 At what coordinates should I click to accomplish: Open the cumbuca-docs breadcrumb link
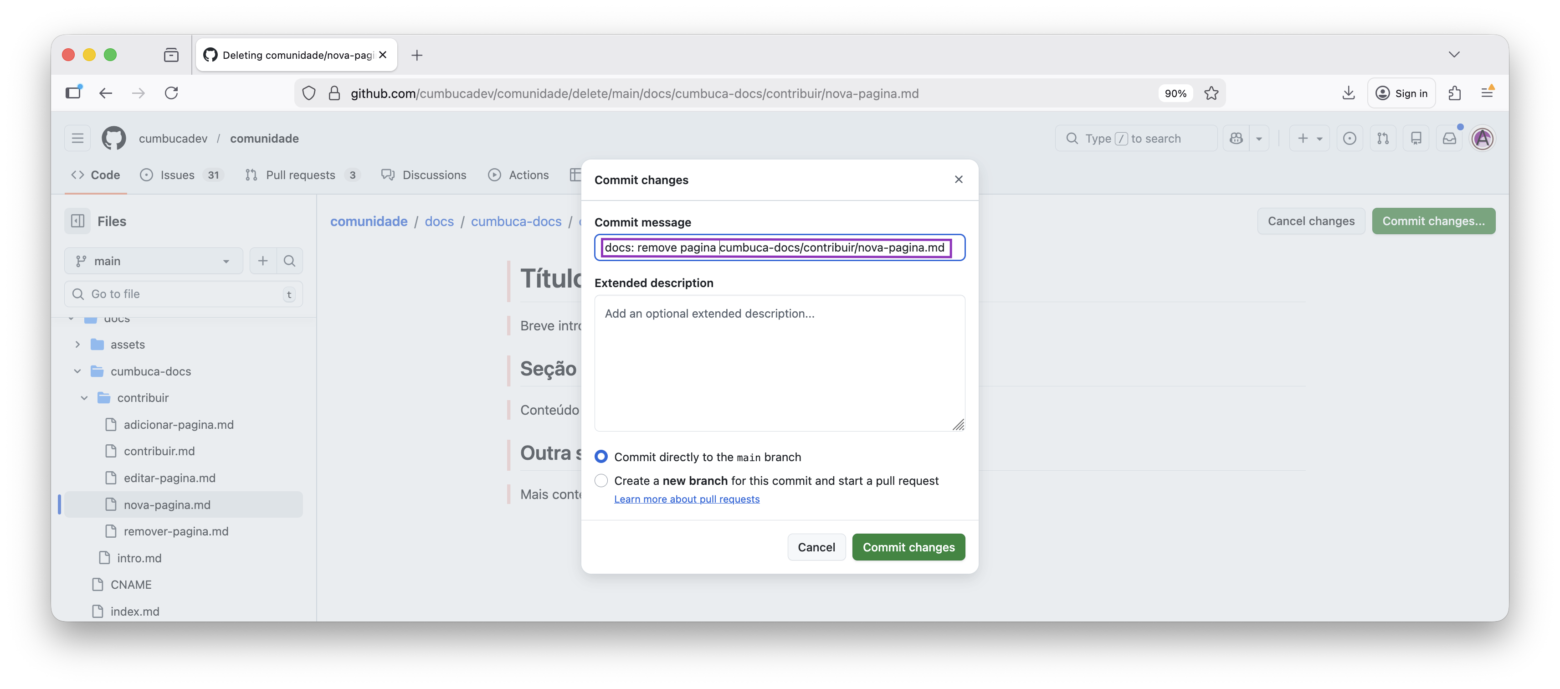click(516, 221)
